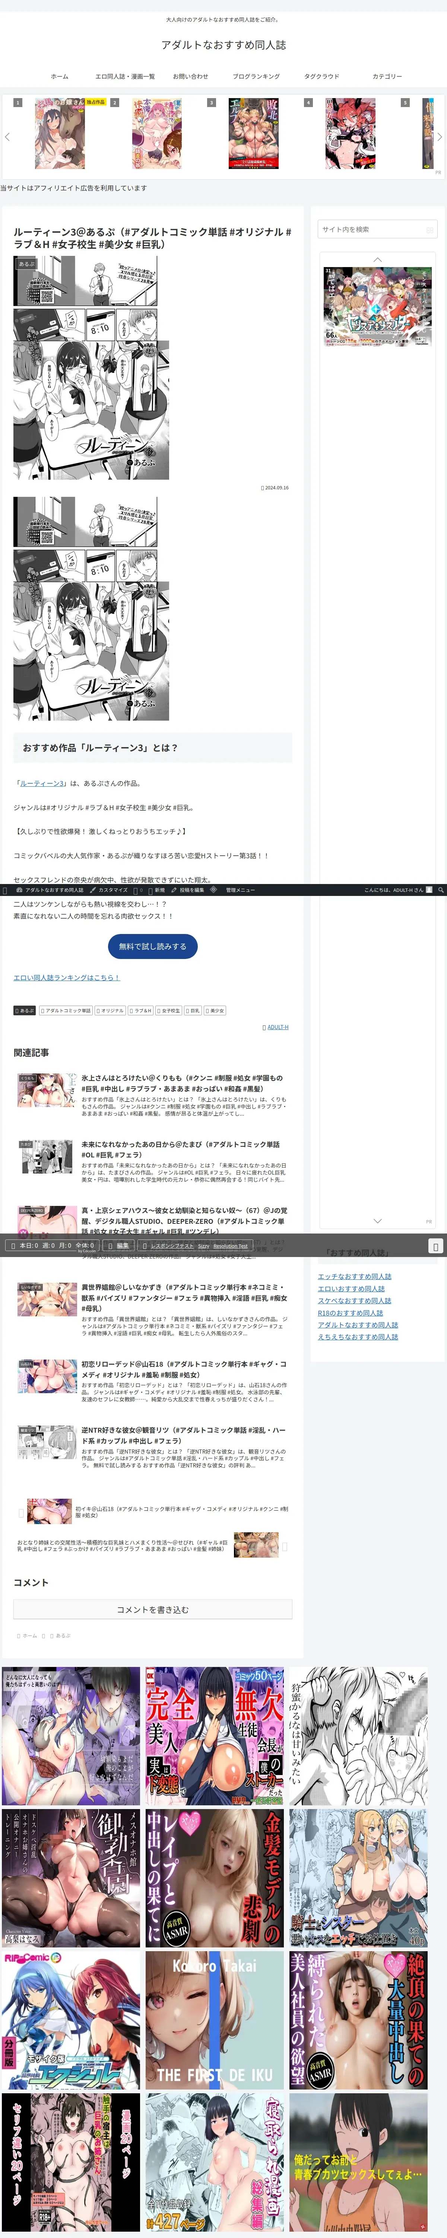Screen dimensions: 447x2238
Task: Open admin bar site name dashboard icon
Action: point(50,890)
